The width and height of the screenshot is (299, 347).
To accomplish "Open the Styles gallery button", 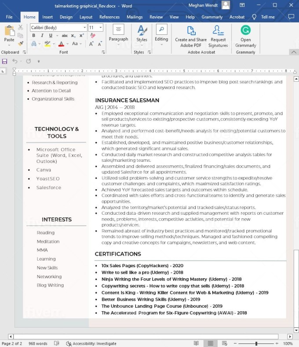I will 142,35.
